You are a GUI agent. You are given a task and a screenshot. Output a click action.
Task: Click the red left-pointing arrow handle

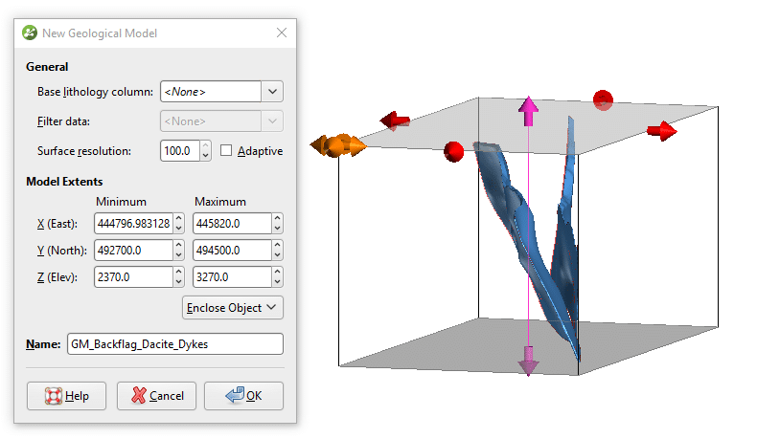(395, 120)
